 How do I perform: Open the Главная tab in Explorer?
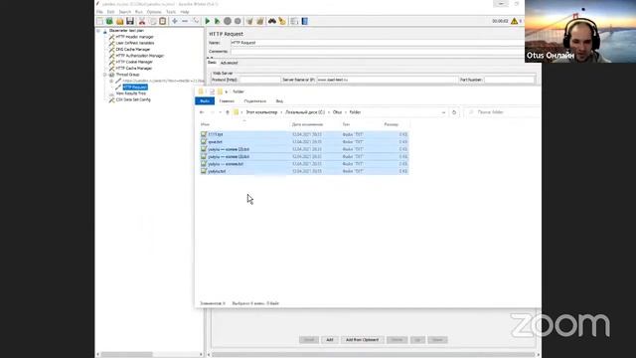click(227, 101)
